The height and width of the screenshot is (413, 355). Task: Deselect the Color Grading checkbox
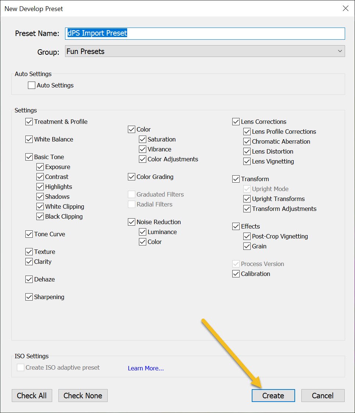point(132,177)
